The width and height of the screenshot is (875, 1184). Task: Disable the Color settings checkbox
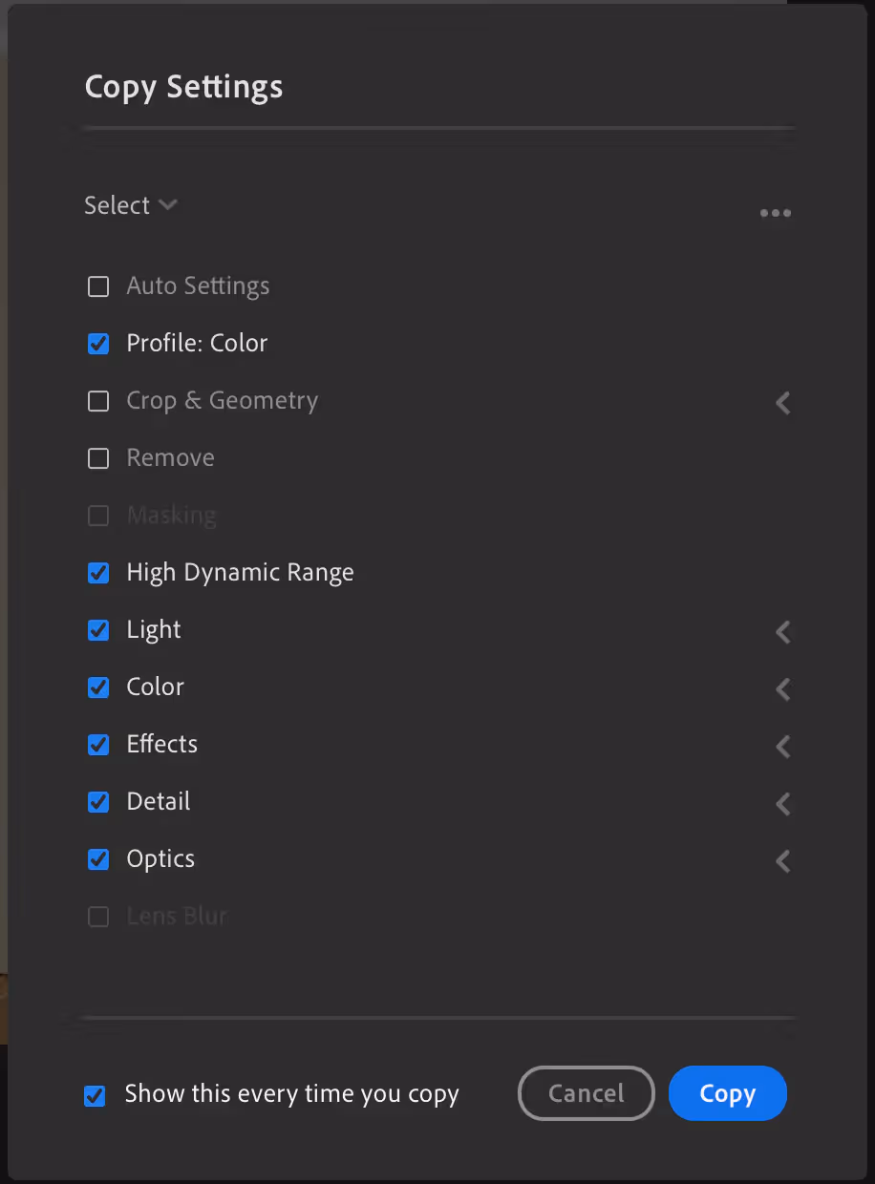point(98,687)
